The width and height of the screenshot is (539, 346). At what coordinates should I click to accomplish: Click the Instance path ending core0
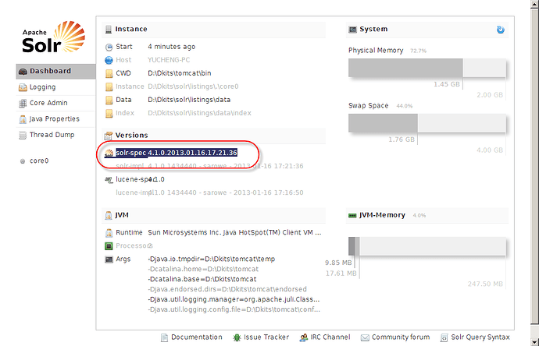click(x=193, y=86)
